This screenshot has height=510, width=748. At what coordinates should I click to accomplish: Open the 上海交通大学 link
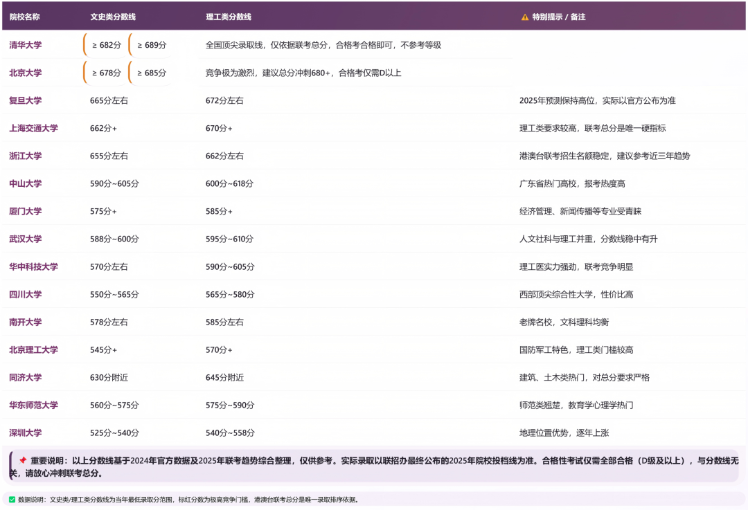click(x=33, y=128)
